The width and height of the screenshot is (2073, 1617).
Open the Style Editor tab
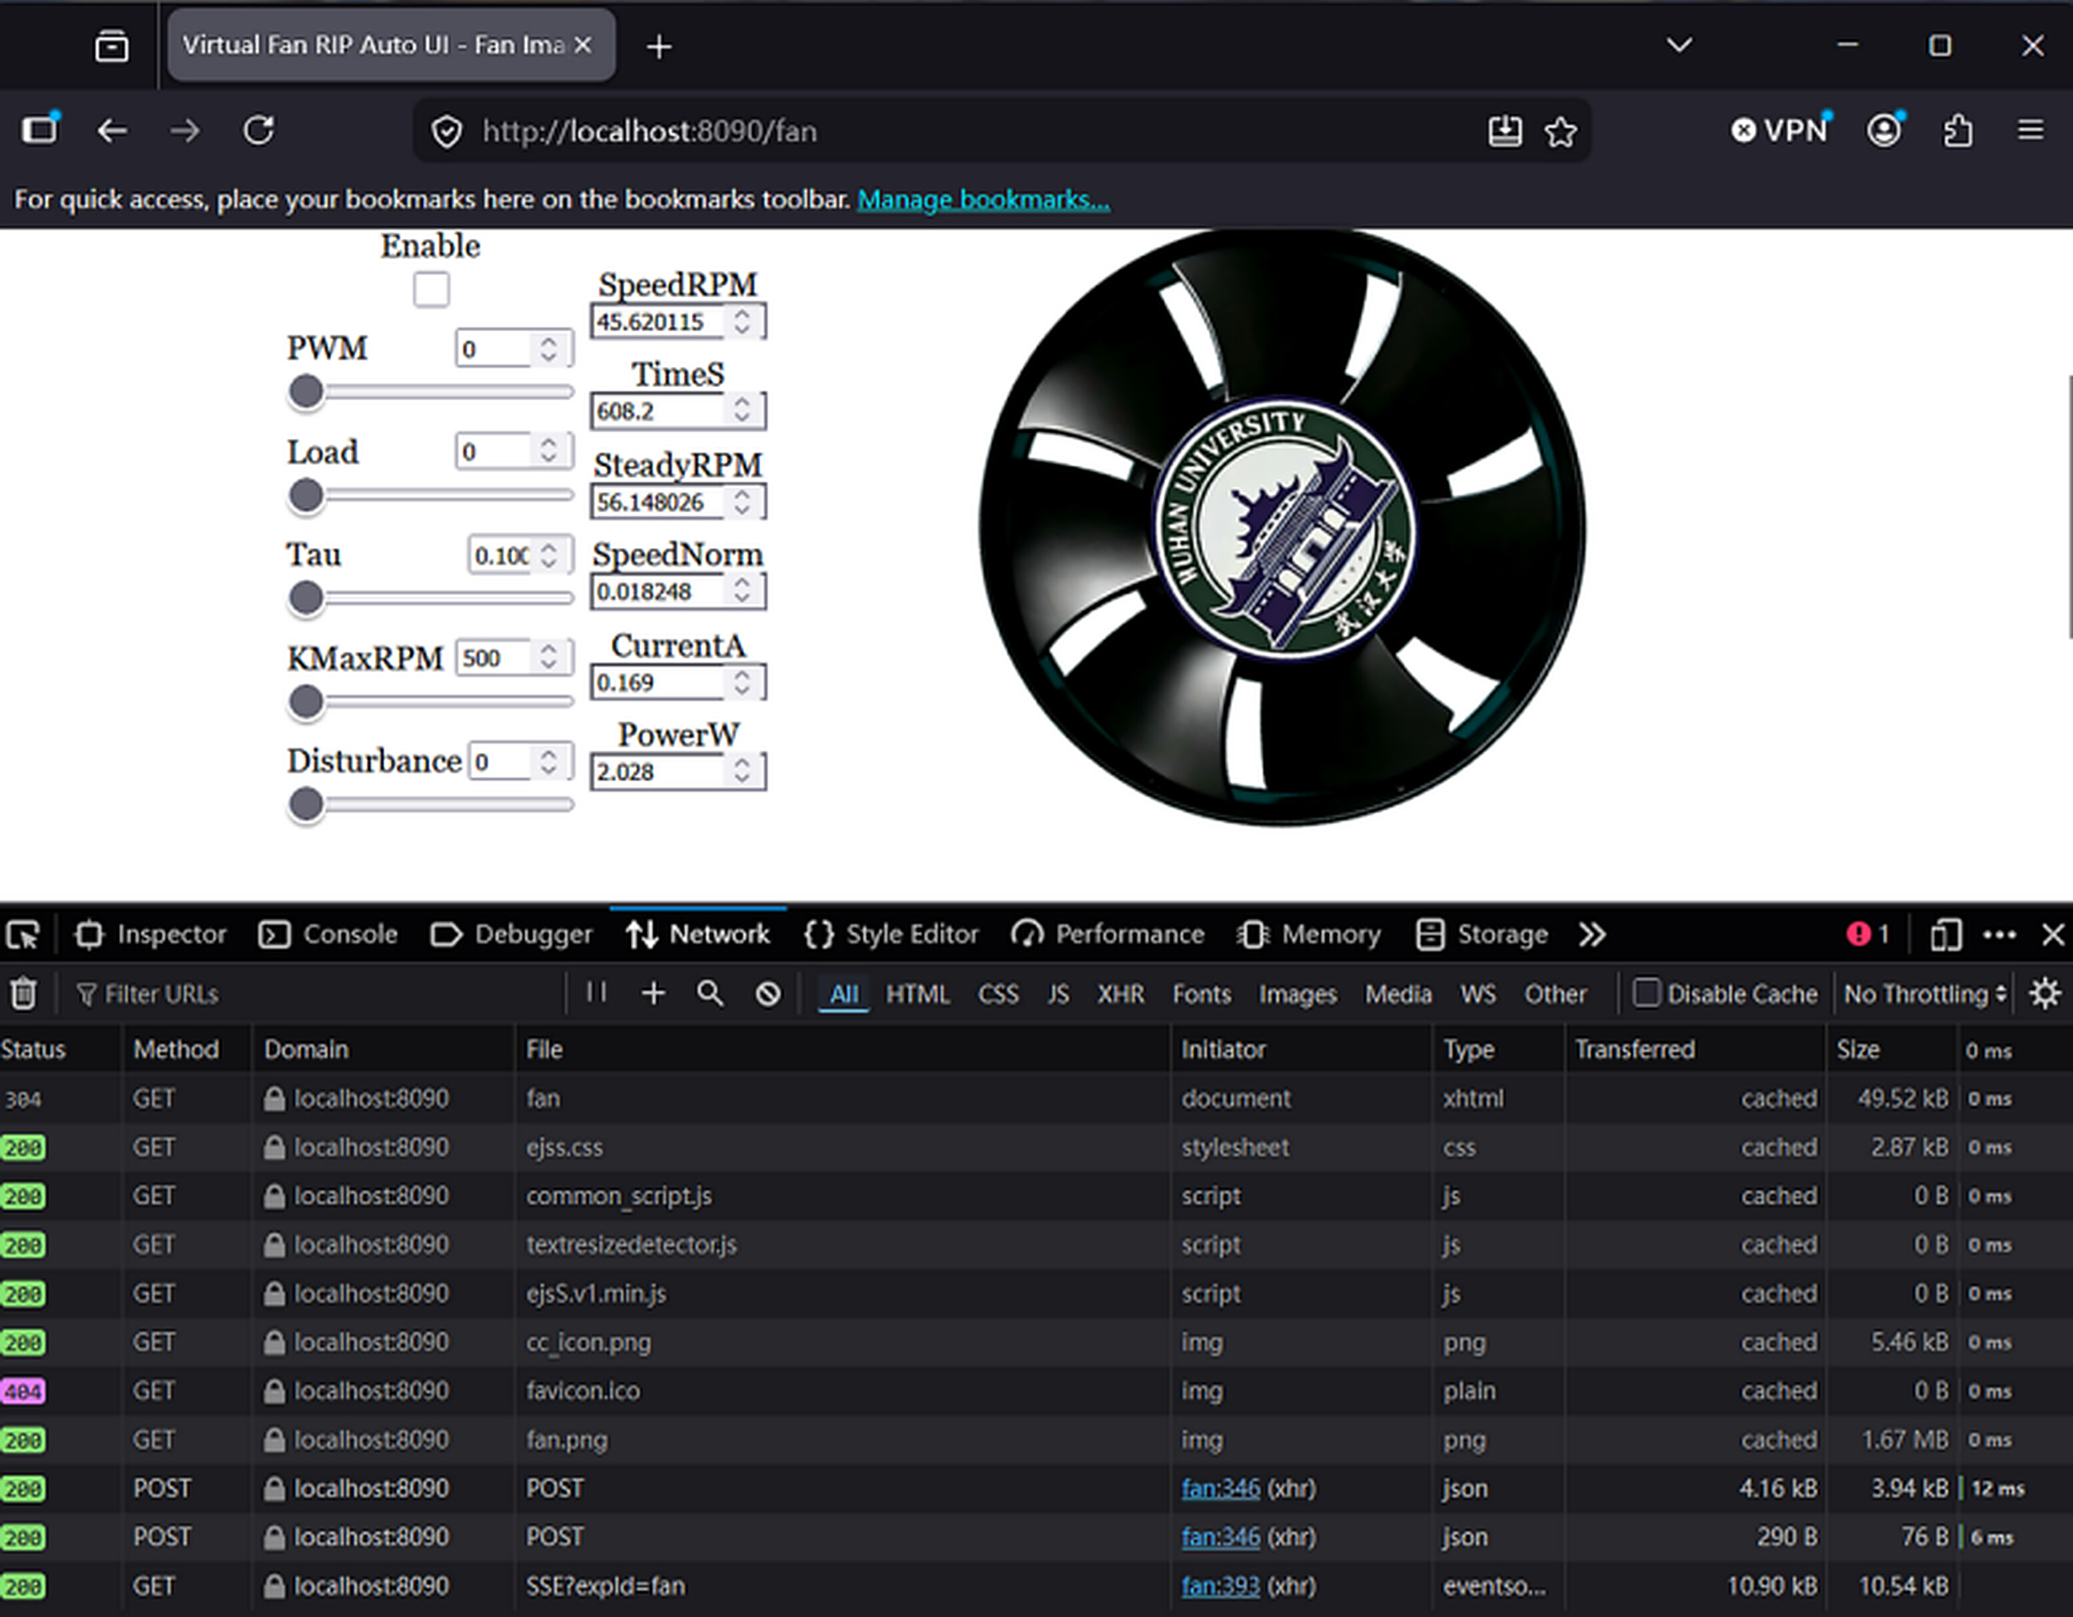[x=891, y=935]
